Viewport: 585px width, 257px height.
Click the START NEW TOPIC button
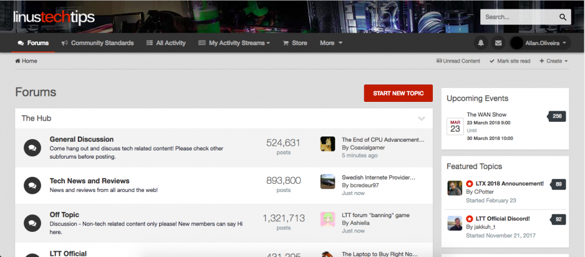[x=398, y=94]
